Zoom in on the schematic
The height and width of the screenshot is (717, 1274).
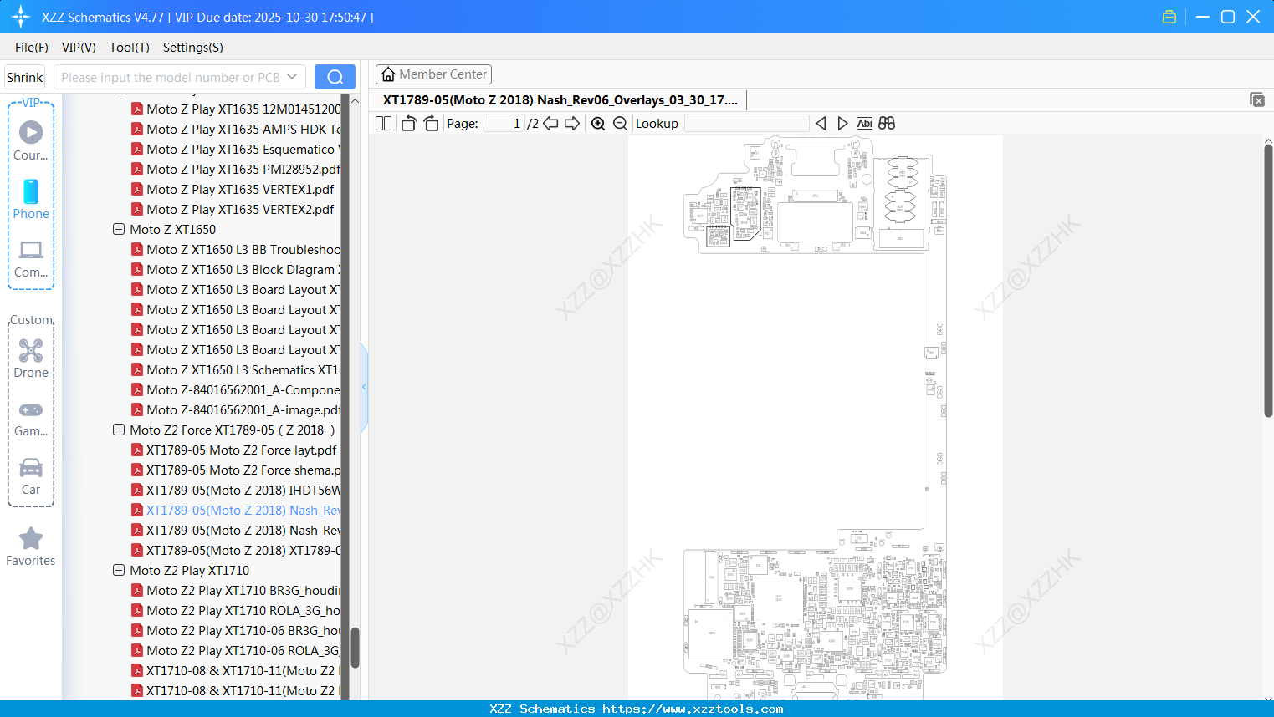tap(598, 124)
